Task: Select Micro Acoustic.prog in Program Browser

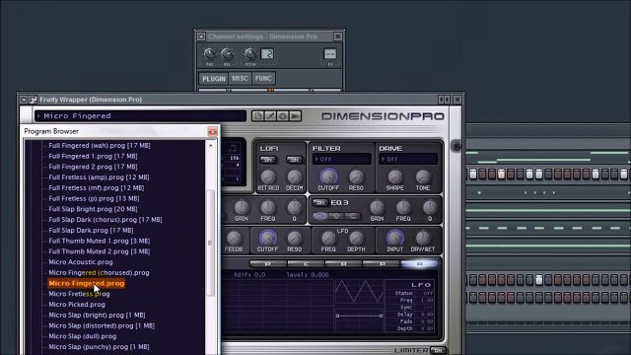Action: 81,262
